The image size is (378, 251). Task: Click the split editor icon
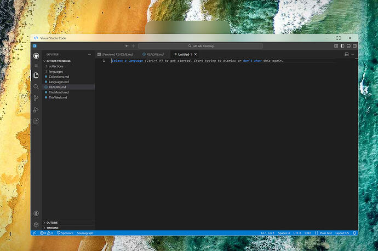pos(347,54)
